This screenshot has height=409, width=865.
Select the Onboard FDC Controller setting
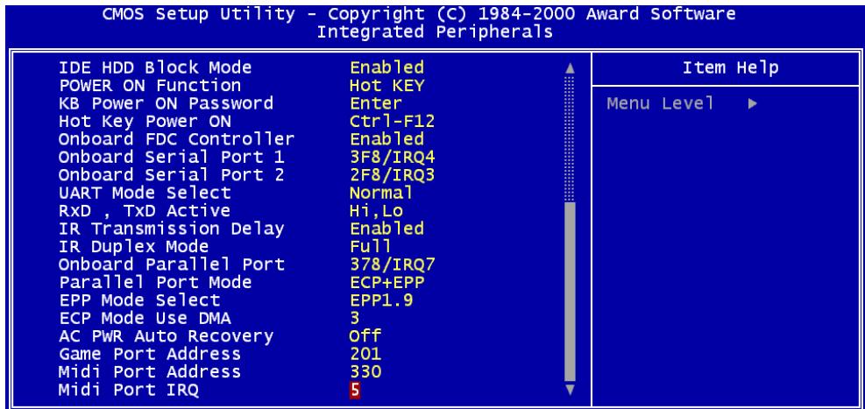tap(176, 139)
